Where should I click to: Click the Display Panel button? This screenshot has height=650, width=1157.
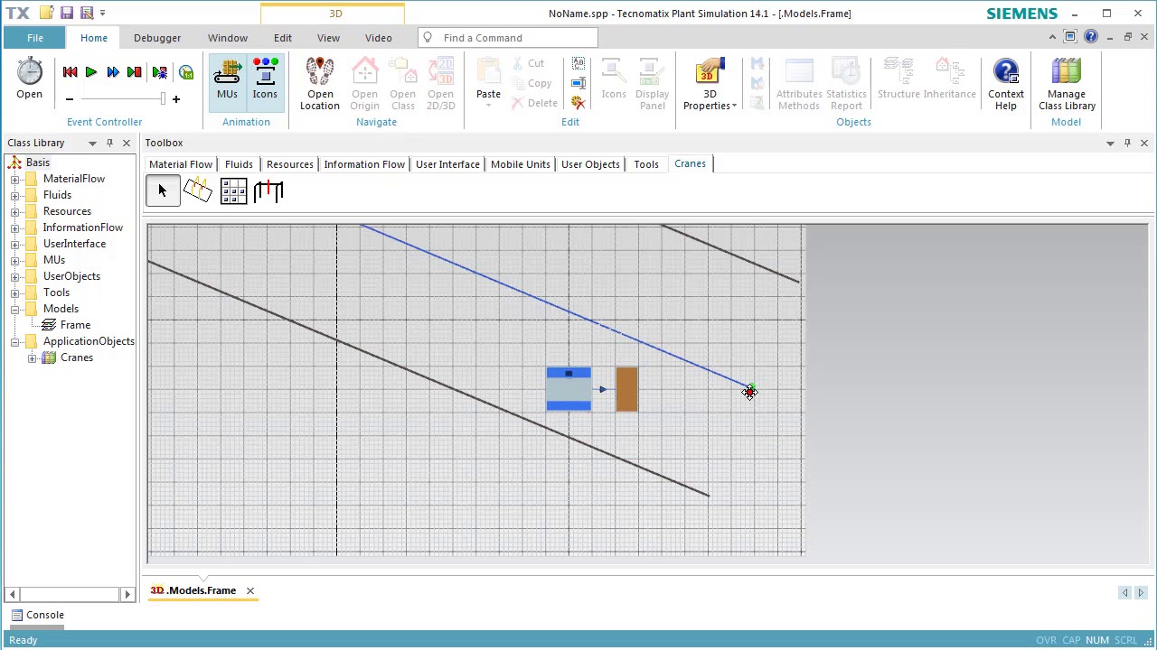coord(652,84)
